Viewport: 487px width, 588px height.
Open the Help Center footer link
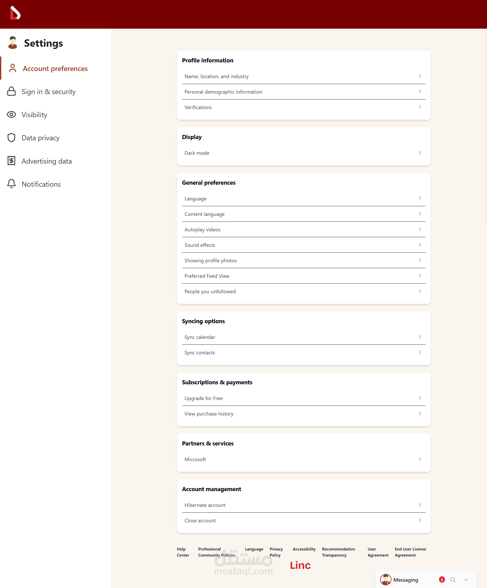(x=183, y=552)
